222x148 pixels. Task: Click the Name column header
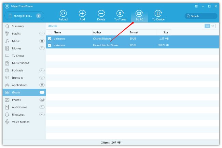tap(57, 32)
